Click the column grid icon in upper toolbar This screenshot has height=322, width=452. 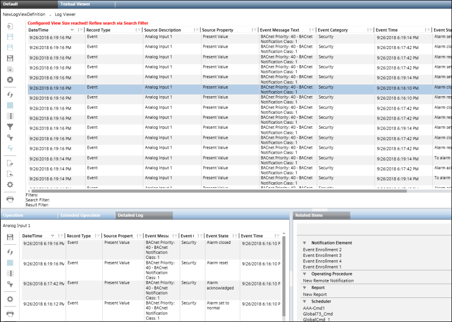pos(10,116)
